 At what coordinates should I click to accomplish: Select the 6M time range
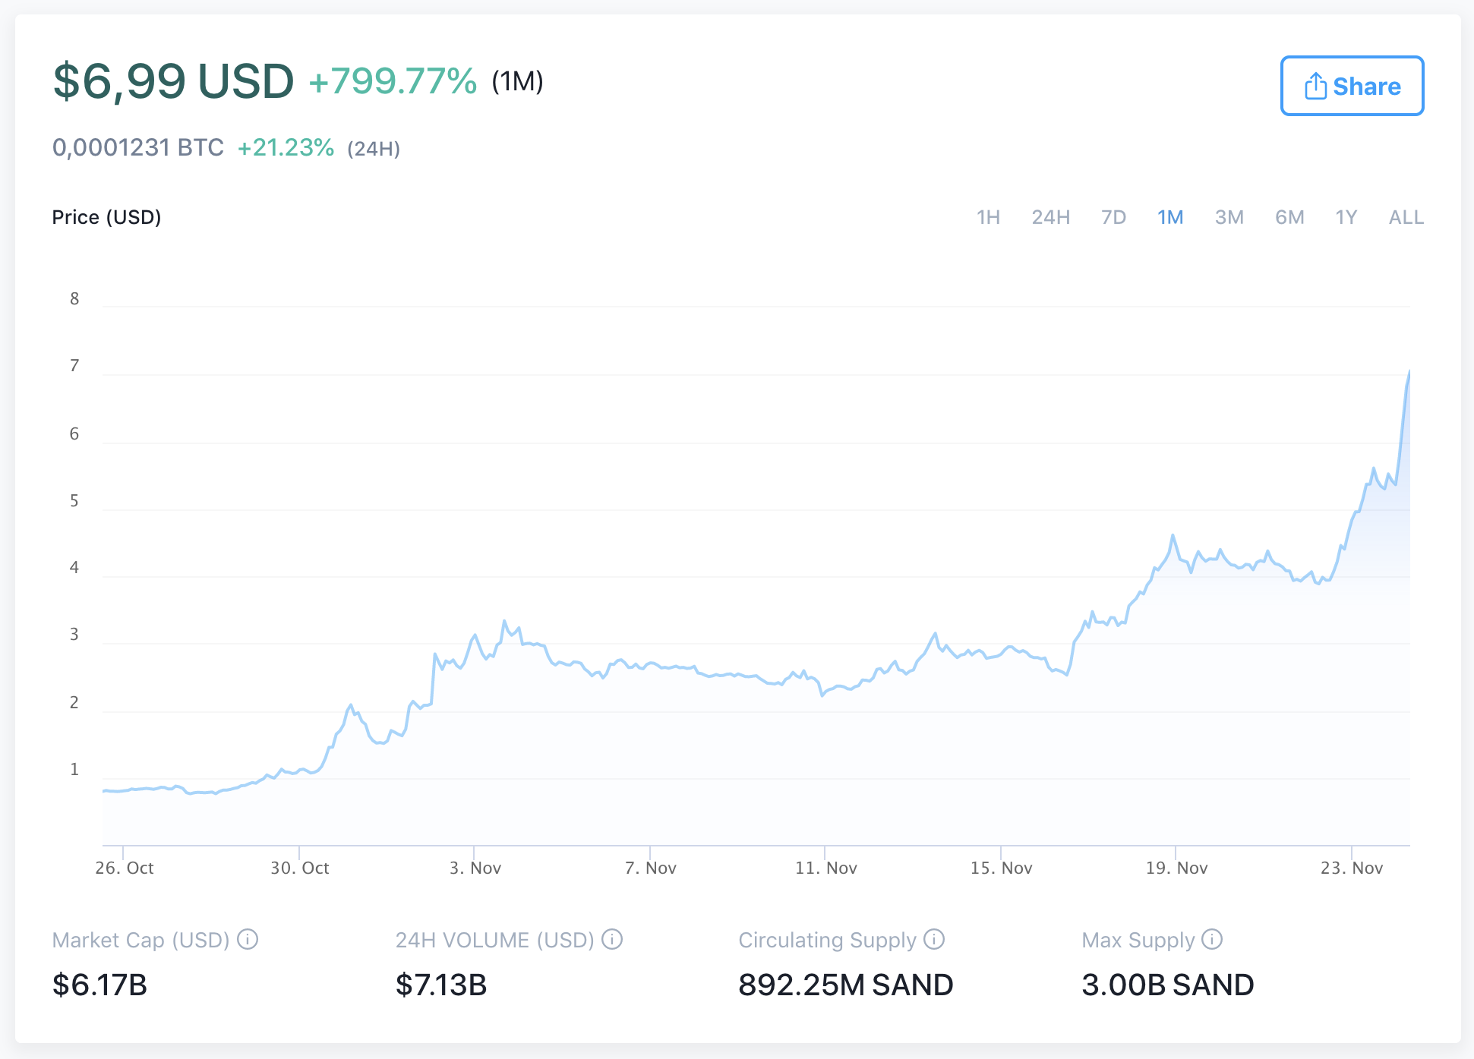(1289, 217)
